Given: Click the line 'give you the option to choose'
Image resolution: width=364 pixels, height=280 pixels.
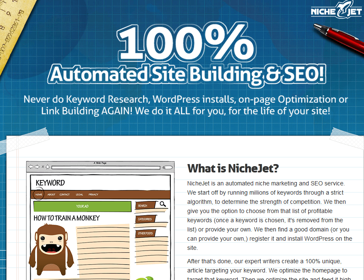Looking at the screenshot, I should (x=260, y=211).
